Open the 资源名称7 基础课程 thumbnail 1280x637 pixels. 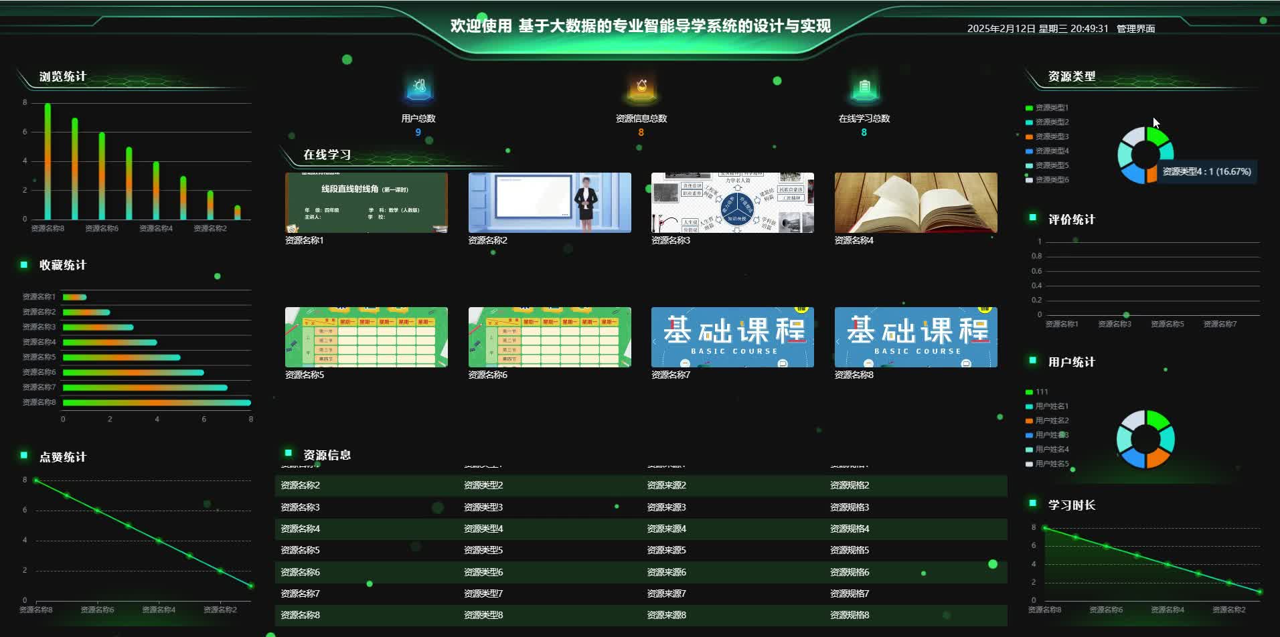(x=732, y=337)
